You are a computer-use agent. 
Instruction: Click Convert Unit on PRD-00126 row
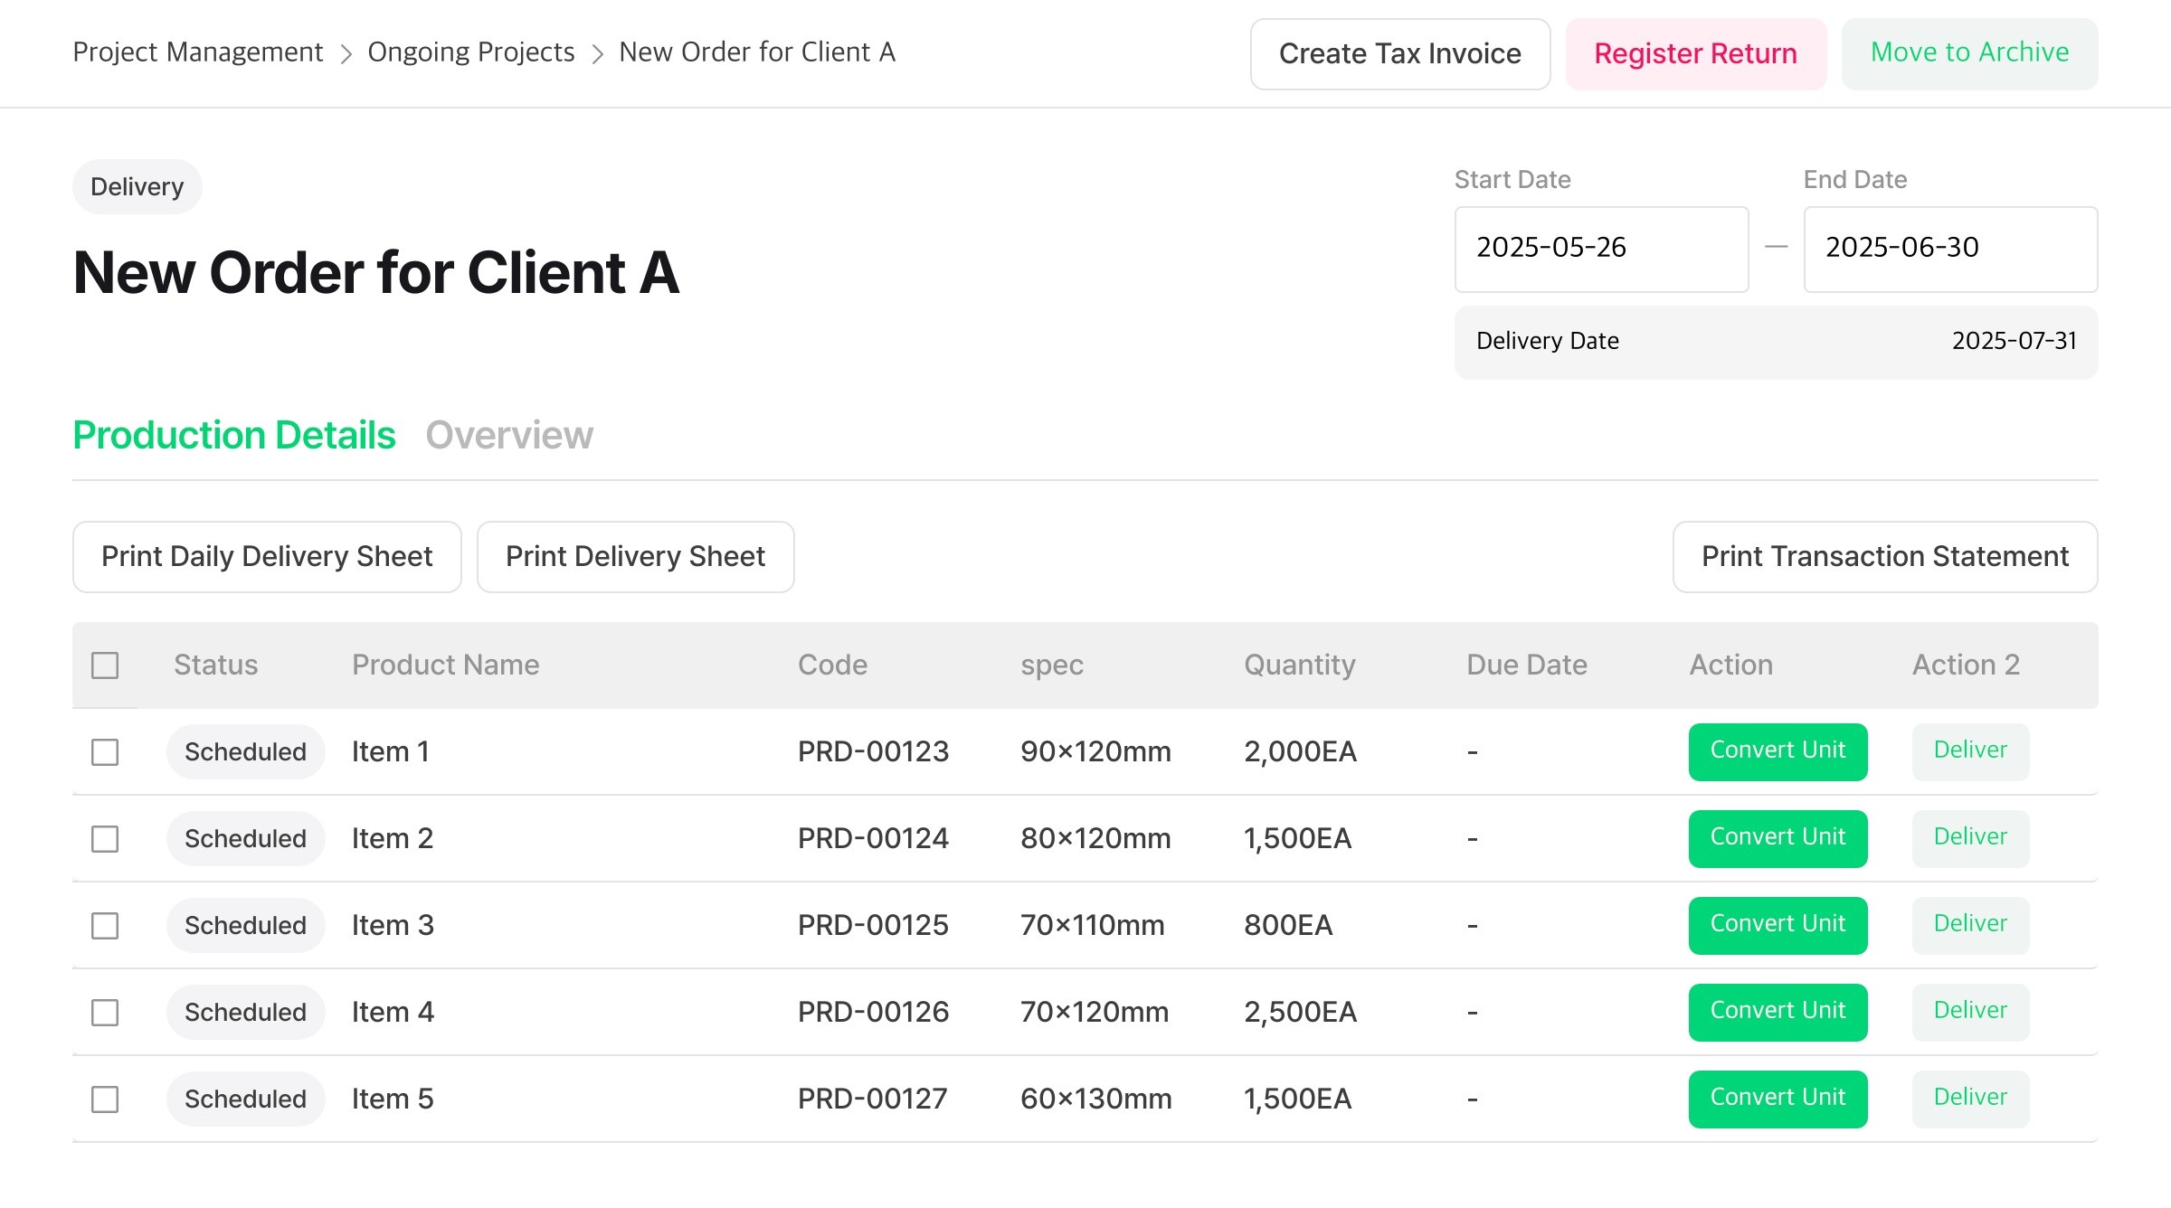pyautogui.click(x=1778, y=1012)
